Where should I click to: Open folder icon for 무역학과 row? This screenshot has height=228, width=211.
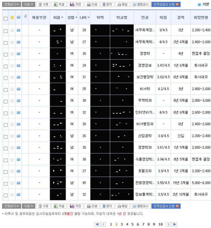(x=18, y=100)
